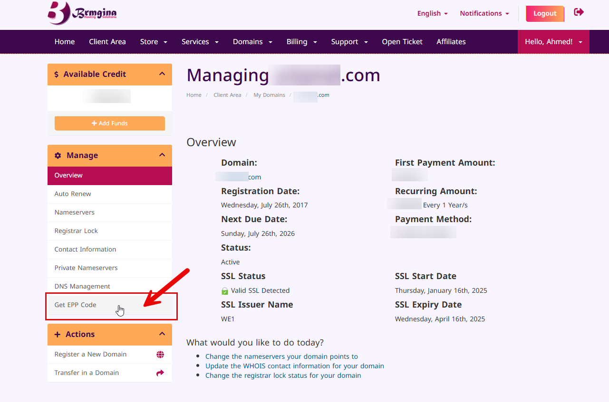Open the Domains dropdown menu
Viewport: 609px width, 402px height.
pos(253,42)
